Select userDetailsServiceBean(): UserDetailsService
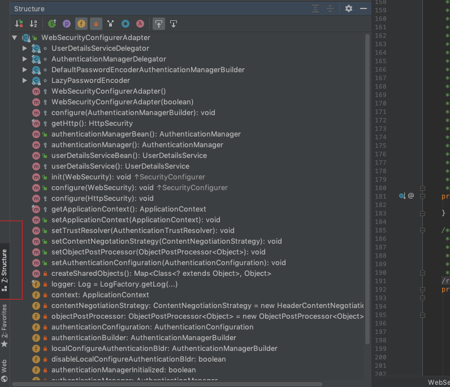The image size is (450, 387). pyautogui.click(x=129, y=156)
